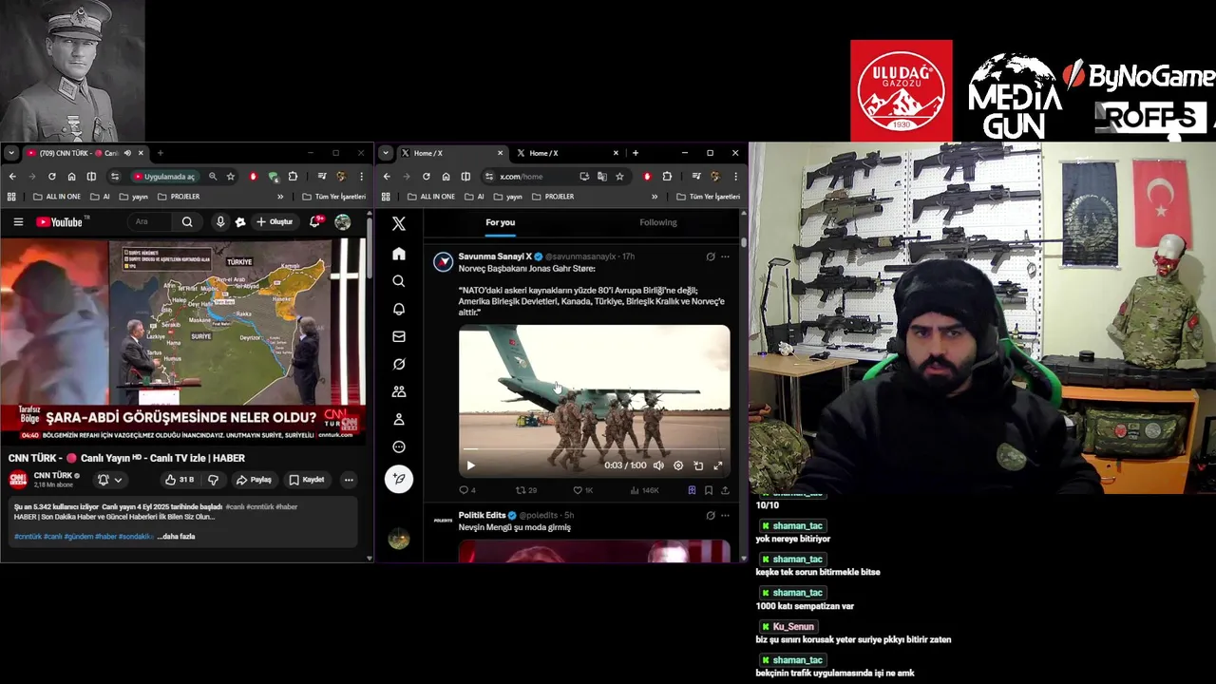Open tab search dropdown in YouTube window
The width and height of the screenshot is (1216, 684).
click(x=11, y=153)
